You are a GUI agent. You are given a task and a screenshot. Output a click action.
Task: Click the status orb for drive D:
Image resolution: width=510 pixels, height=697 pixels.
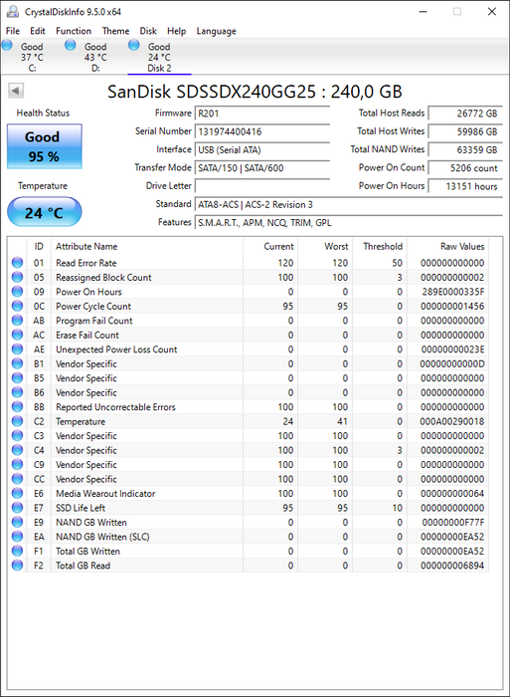tap(71, 45)
